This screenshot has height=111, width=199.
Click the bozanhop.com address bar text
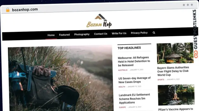click(25, 10)
